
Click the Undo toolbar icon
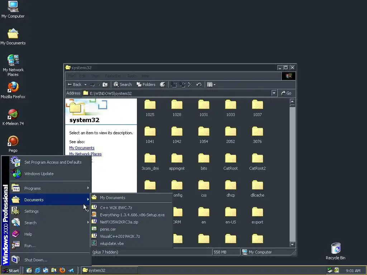click(x=199, y=85)
